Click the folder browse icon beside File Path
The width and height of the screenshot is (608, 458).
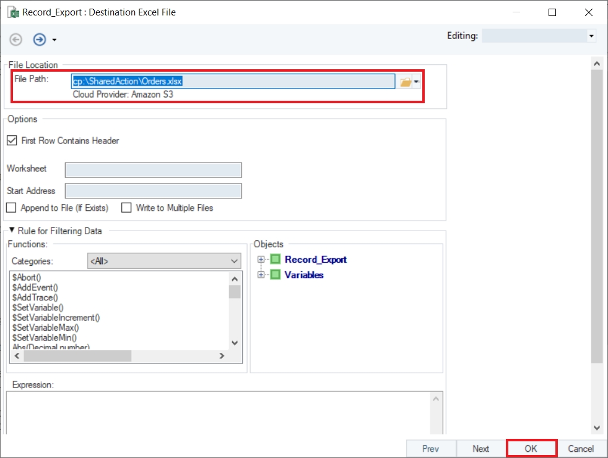[406, 82]
